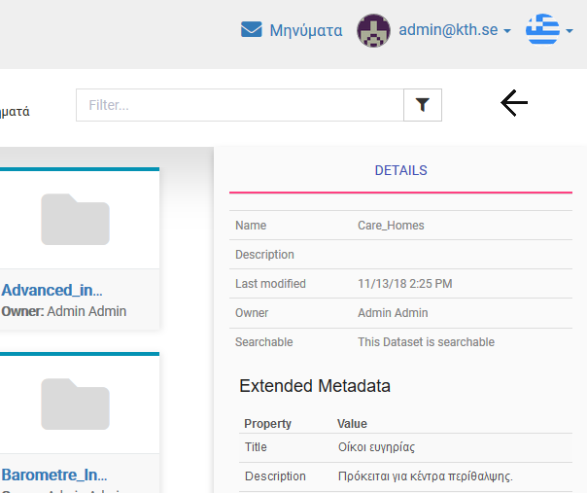
Task: Open the admin@kth.se account dropdown
Action: pos(455,30)
